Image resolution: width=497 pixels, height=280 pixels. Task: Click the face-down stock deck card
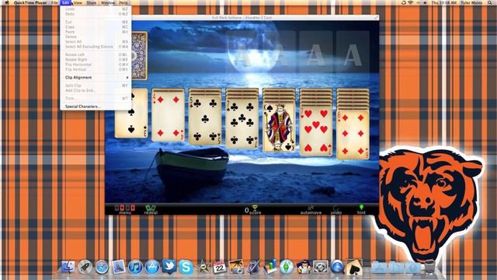coord(140,55)
